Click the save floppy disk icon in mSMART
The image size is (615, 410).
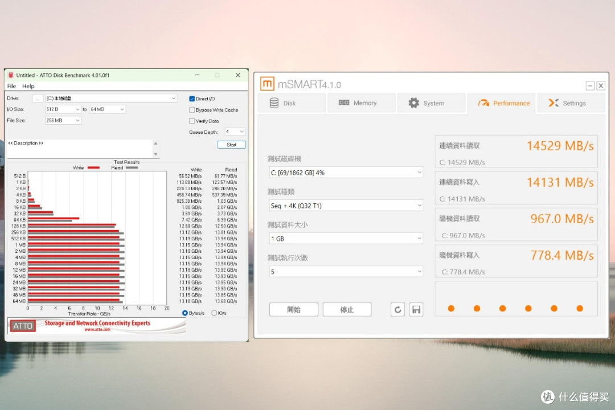416,310
